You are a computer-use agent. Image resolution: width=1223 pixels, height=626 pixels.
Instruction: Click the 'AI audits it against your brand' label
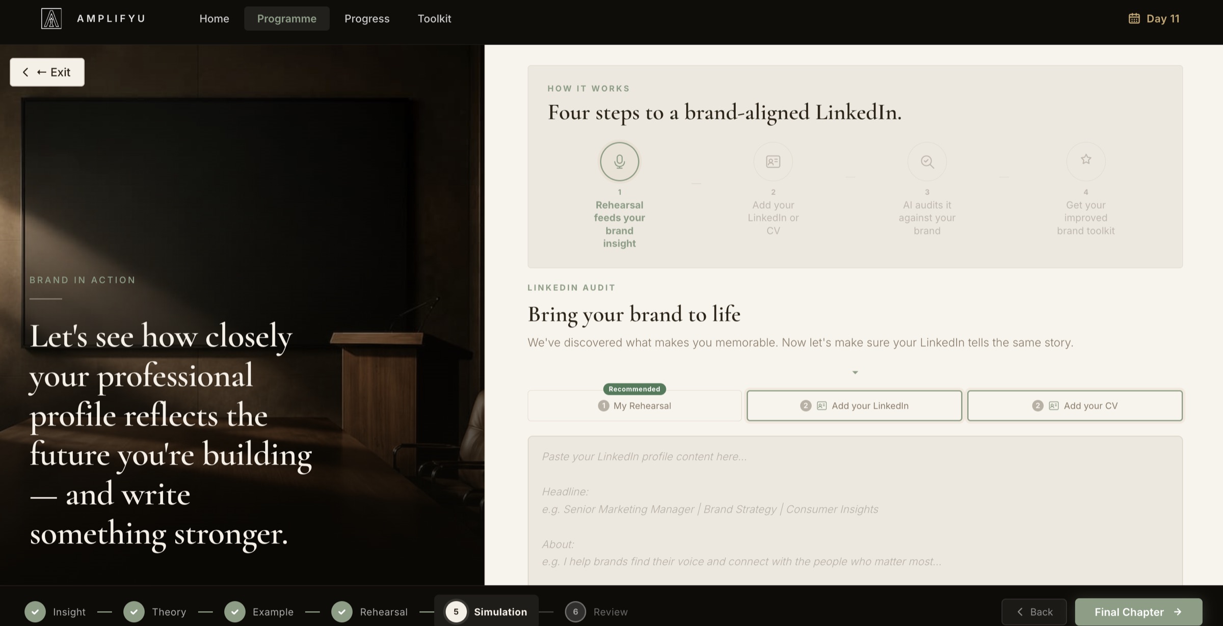pyautogui.click(x=927, y=218)
